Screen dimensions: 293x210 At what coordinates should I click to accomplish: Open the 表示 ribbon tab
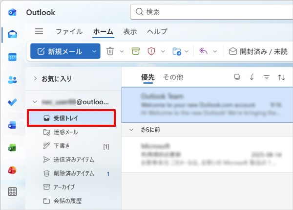click(130, 31)
